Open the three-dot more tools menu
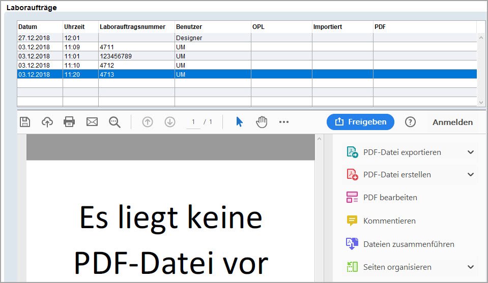488x283 pixels. pyautogui.click(x=284, y=122)
